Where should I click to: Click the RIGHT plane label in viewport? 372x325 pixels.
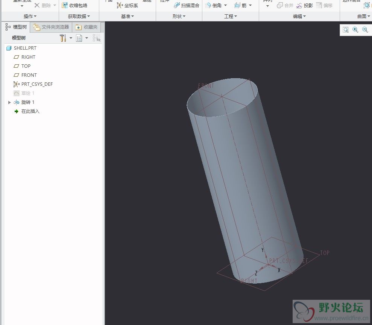[249, 281]
